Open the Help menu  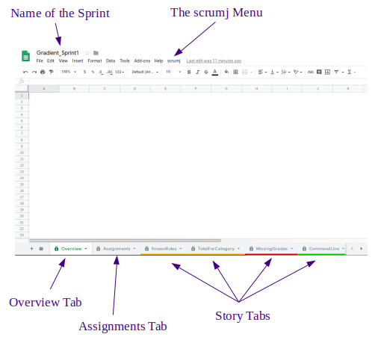[x=158, y=61]
